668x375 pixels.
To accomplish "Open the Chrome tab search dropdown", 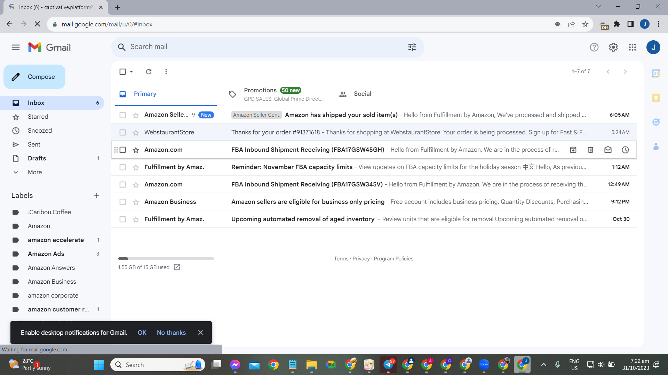I will [x=598, y=7].
